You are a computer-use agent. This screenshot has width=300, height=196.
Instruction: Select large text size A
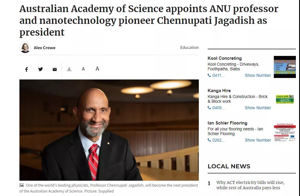[97, 69]
